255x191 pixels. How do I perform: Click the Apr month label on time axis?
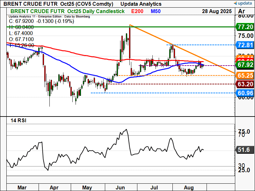point(54,187)
